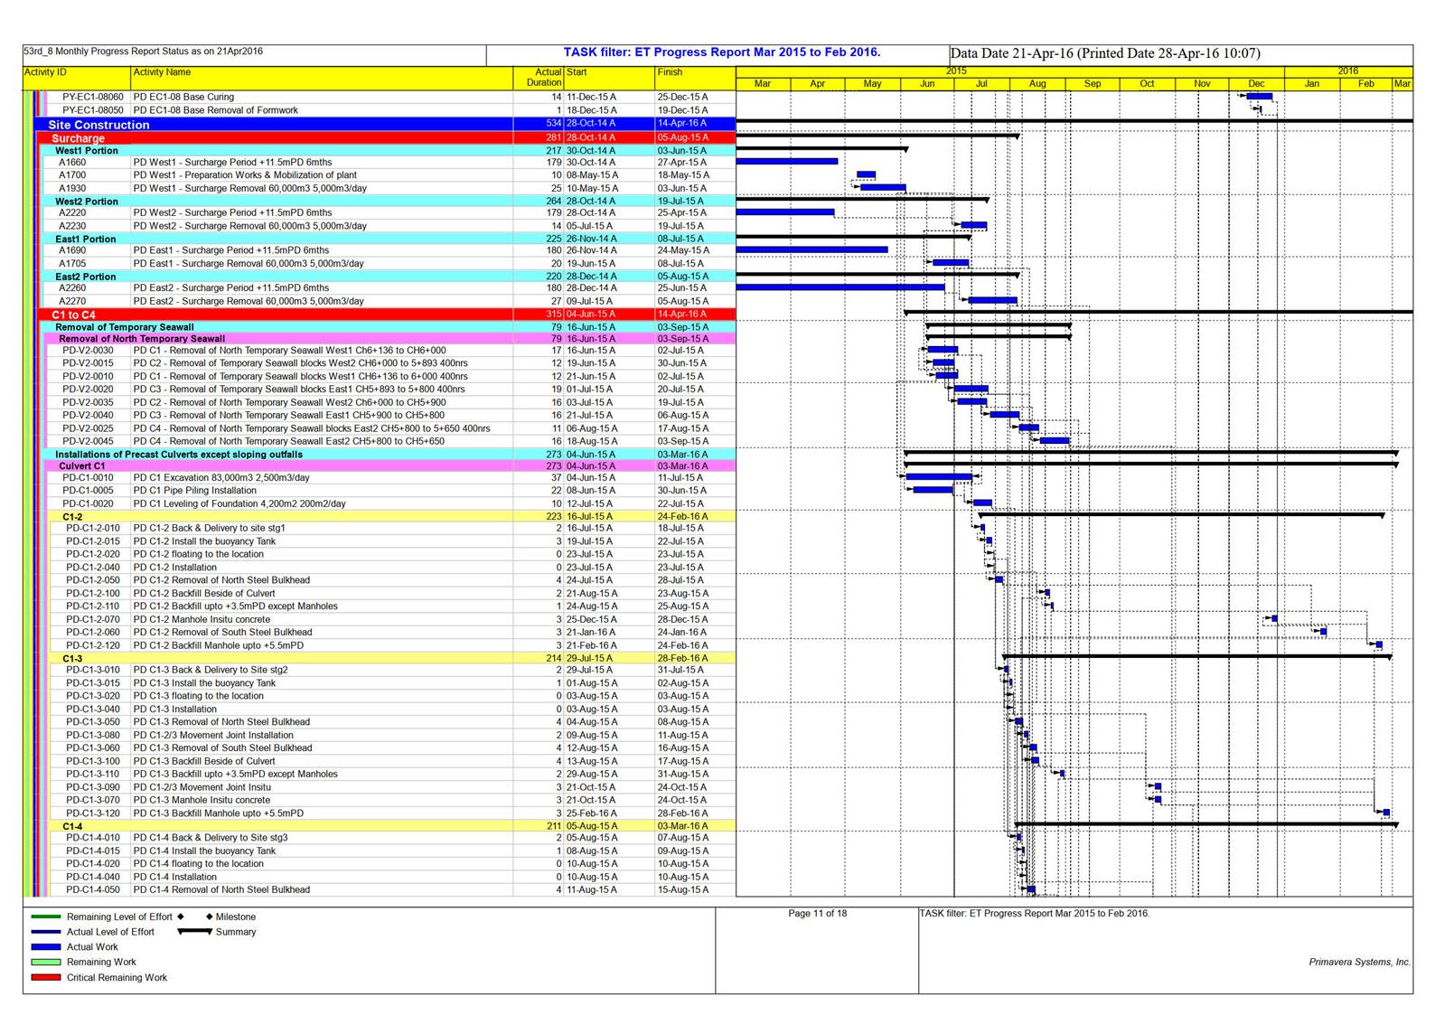Select the yellow C1-2 group band

pos(394,517)
